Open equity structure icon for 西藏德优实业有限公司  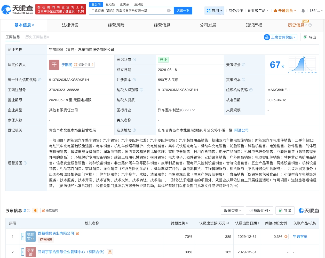pyautogui.click(x=77, y=233)
